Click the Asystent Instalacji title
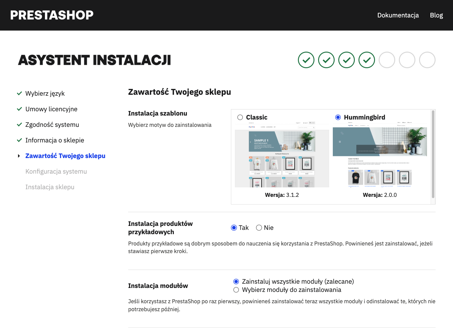The width and height of the screenshot is (453, 328). pyautogui.click(x=95, y=60)
